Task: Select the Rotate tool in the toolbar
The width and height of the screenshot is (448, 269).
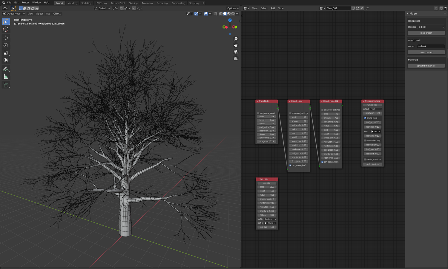Action: point(6,45)
